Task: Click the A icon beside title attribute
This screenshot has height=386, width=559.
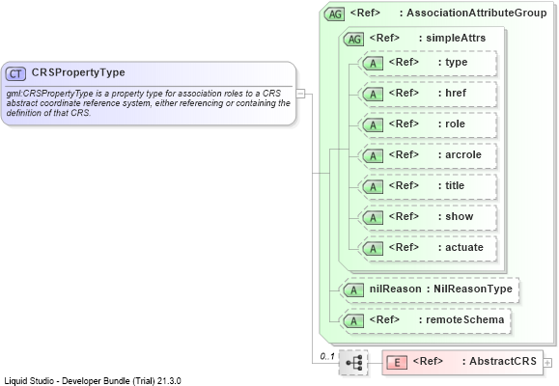Action: point(373,187)
